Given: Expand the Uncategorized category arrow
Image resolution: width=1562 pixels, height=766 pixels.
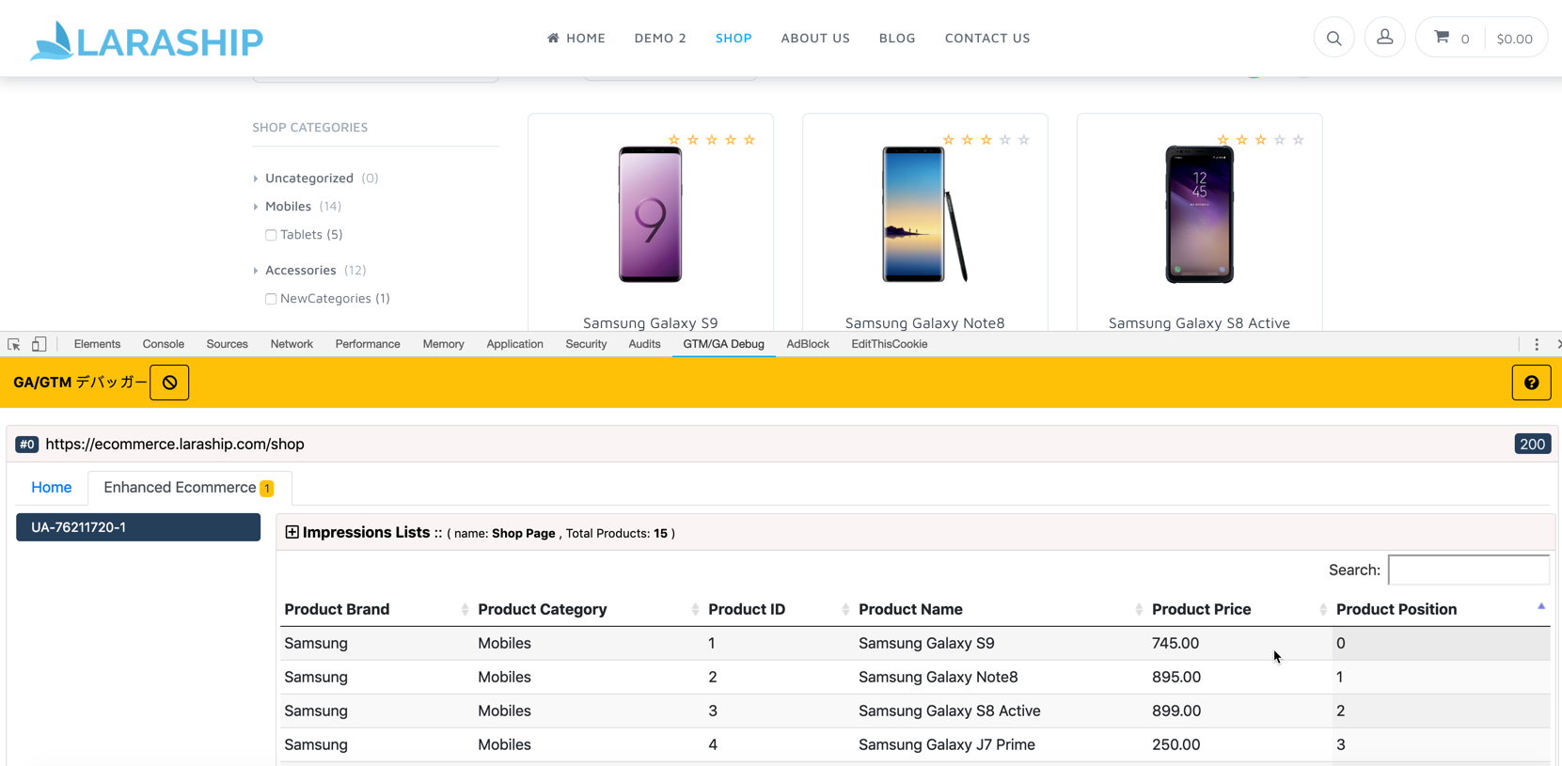Looking at the screenshot, I should pos(256,179).
